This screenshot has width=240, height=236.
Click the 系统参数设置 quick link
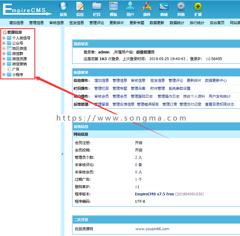179,89
